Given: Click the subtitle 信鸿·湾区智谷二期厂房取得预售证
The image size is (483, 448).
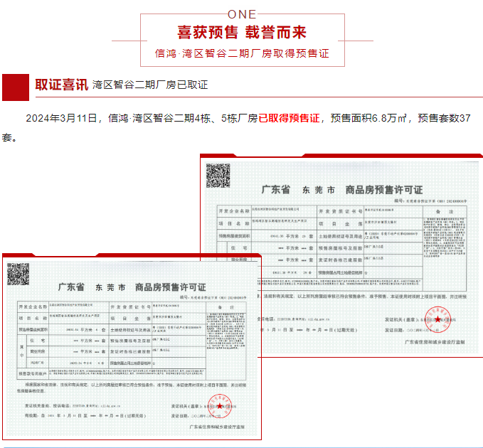Looking at the screenshot, I should coord(241,53).
